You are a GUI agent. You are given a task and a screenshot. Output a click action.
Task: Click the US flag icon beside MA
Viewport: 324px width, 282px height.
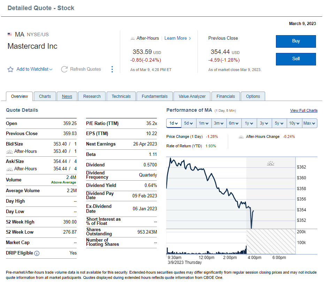[x=10, y=34]
